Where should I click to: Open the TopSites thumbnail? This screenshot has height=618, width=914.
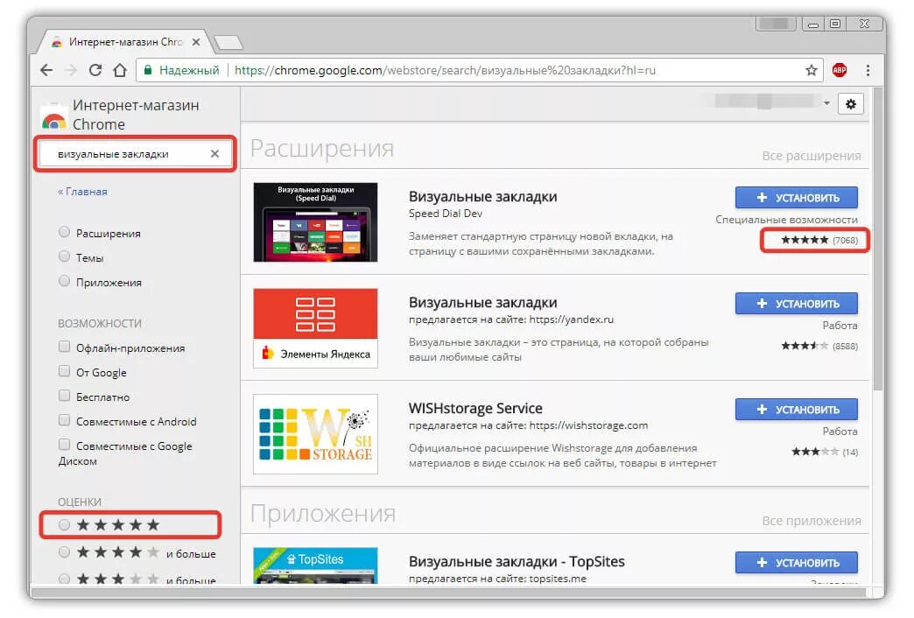pos(315,565)
